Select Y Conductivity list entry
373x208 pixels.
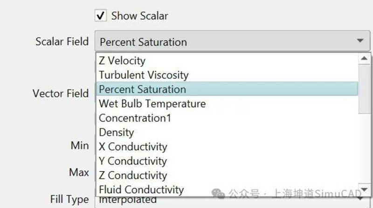point(133,161)
